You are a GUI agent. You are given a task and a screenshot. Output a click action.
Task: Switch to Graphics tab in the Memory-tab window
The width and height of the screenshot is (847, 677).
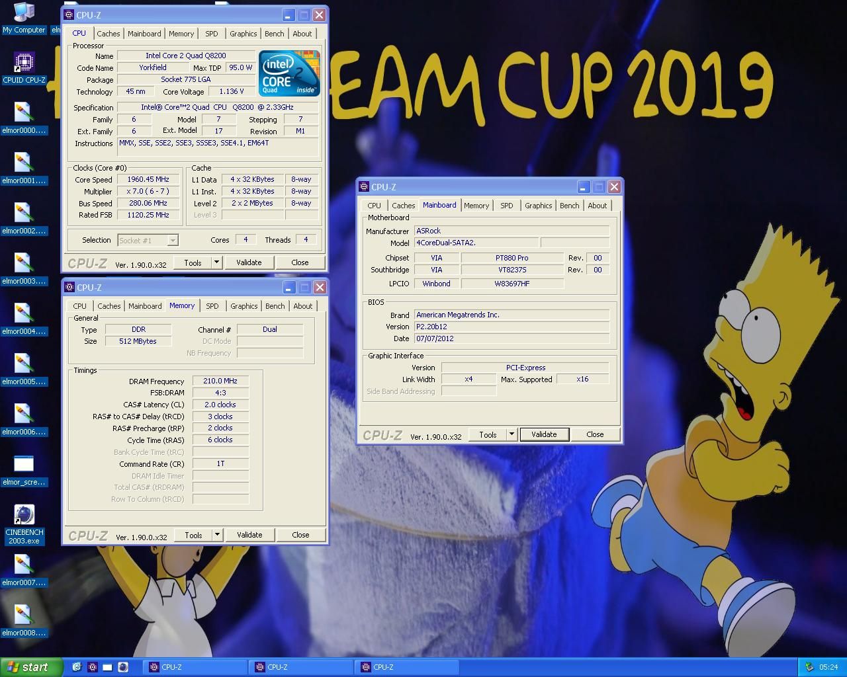244,306
